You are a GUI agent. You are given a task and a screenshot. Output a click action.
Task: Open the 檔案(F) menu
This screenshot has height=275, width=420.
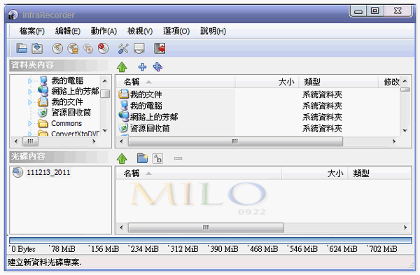[x=32, y=31]
